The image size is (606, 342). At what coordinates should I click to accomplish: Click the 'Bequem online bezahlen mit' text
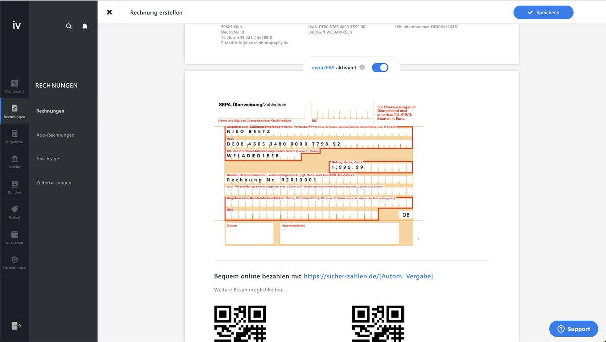click(258, 276)
